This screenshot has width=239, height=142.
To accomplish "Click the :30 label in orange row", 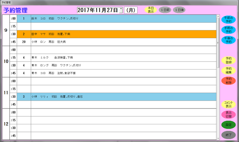I will coord(13,34).
